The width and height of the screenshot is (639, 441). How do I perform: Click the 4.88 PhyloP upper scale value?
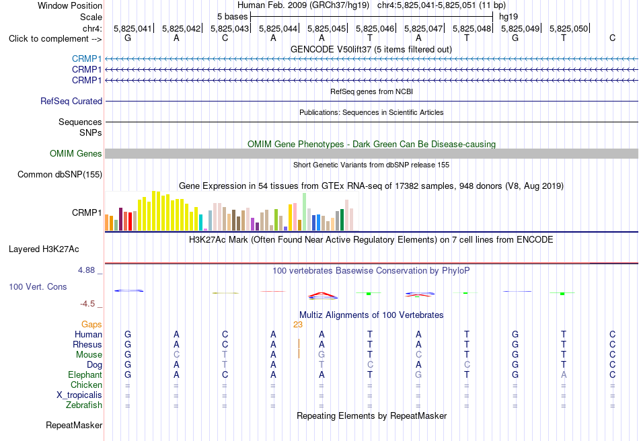click(86, 270)
